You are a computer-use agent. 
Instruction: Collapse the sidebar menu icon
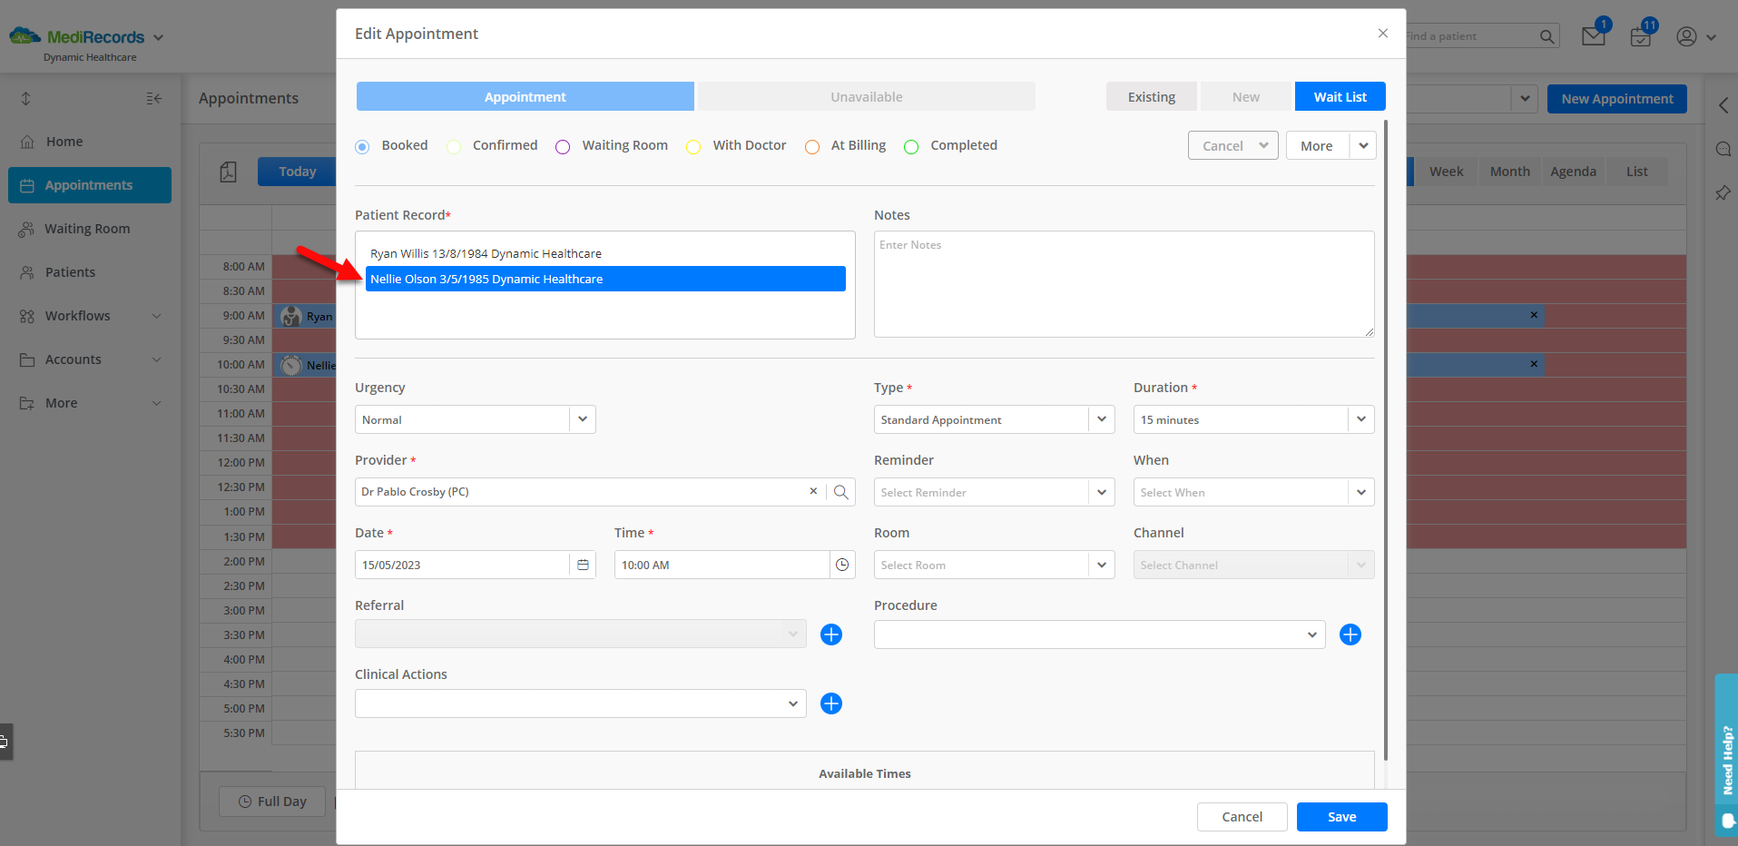point(154,98)
